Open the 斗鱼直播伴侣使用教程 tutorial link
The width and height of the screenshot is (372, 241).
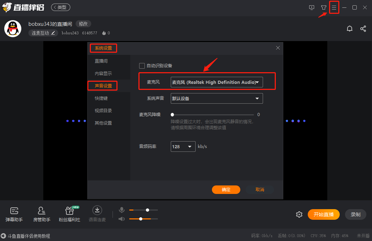(28, 236)
